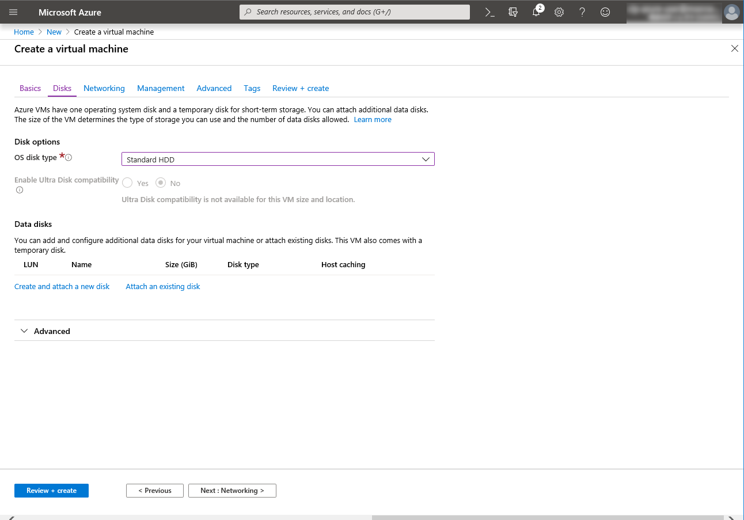The width and height of the screenshot is (744, 520).
Task: Click the user account avatar
Action: (x=731, y=12)
